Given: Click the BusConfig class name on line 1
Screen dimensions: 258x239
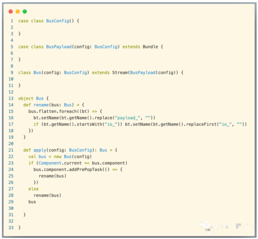Looking at the screenshot, I should [58, 21].
